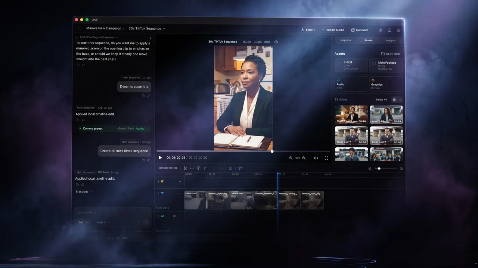This screenshot has width=478, height=268.
Task: Open the Graphics assets card
Action: tap(386, 84)
